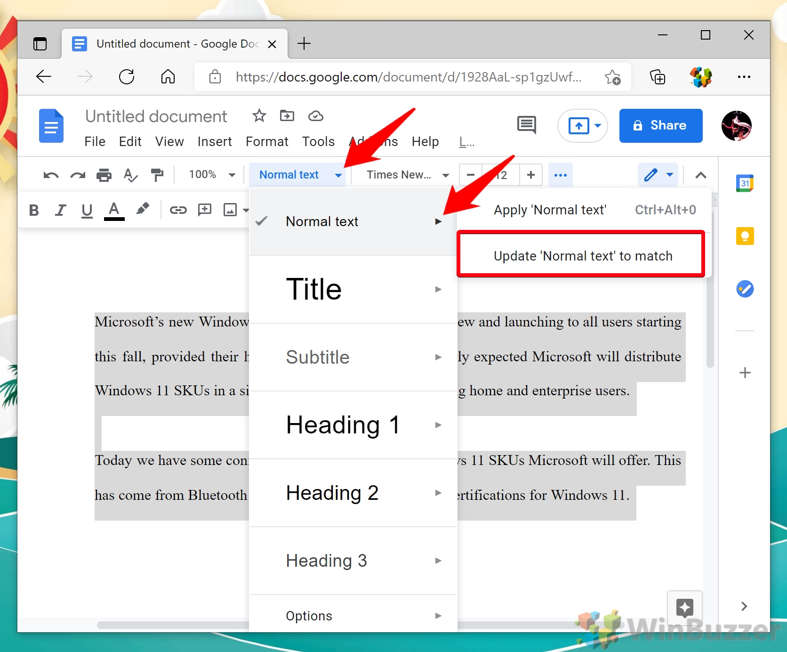Open Google Keep in side panel
The height and width of the screenshot is (652, 787).
click(x=745, y=236)
